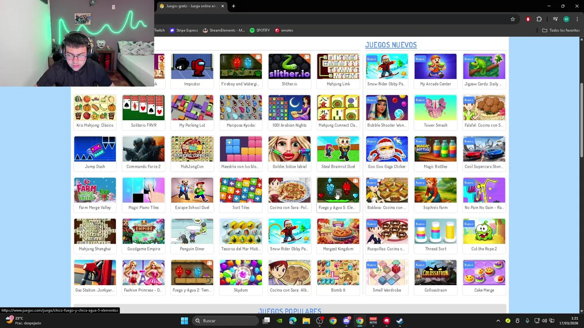Open the StreamElements bookmark
Viewport: 584px width, 328px height.
224,31
